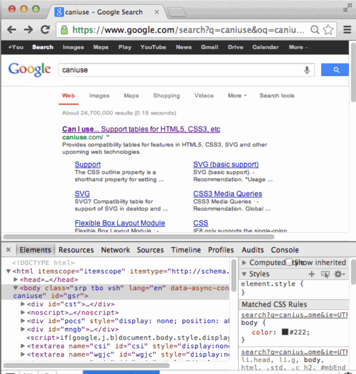Open Gmail in the black Google bar
The image size is (356, 374).
tap(209, 47)
